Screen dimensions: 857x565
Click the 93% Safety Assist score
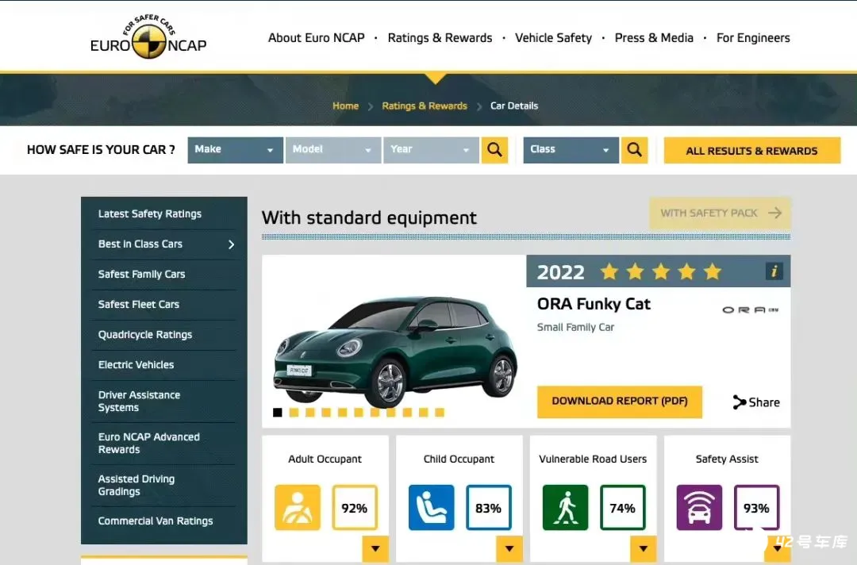coord(756,508)
